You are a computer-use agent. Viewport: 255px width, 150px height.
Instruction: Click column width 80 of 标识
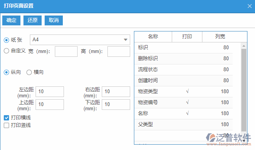pyautogui.click(x=226, y=48)
